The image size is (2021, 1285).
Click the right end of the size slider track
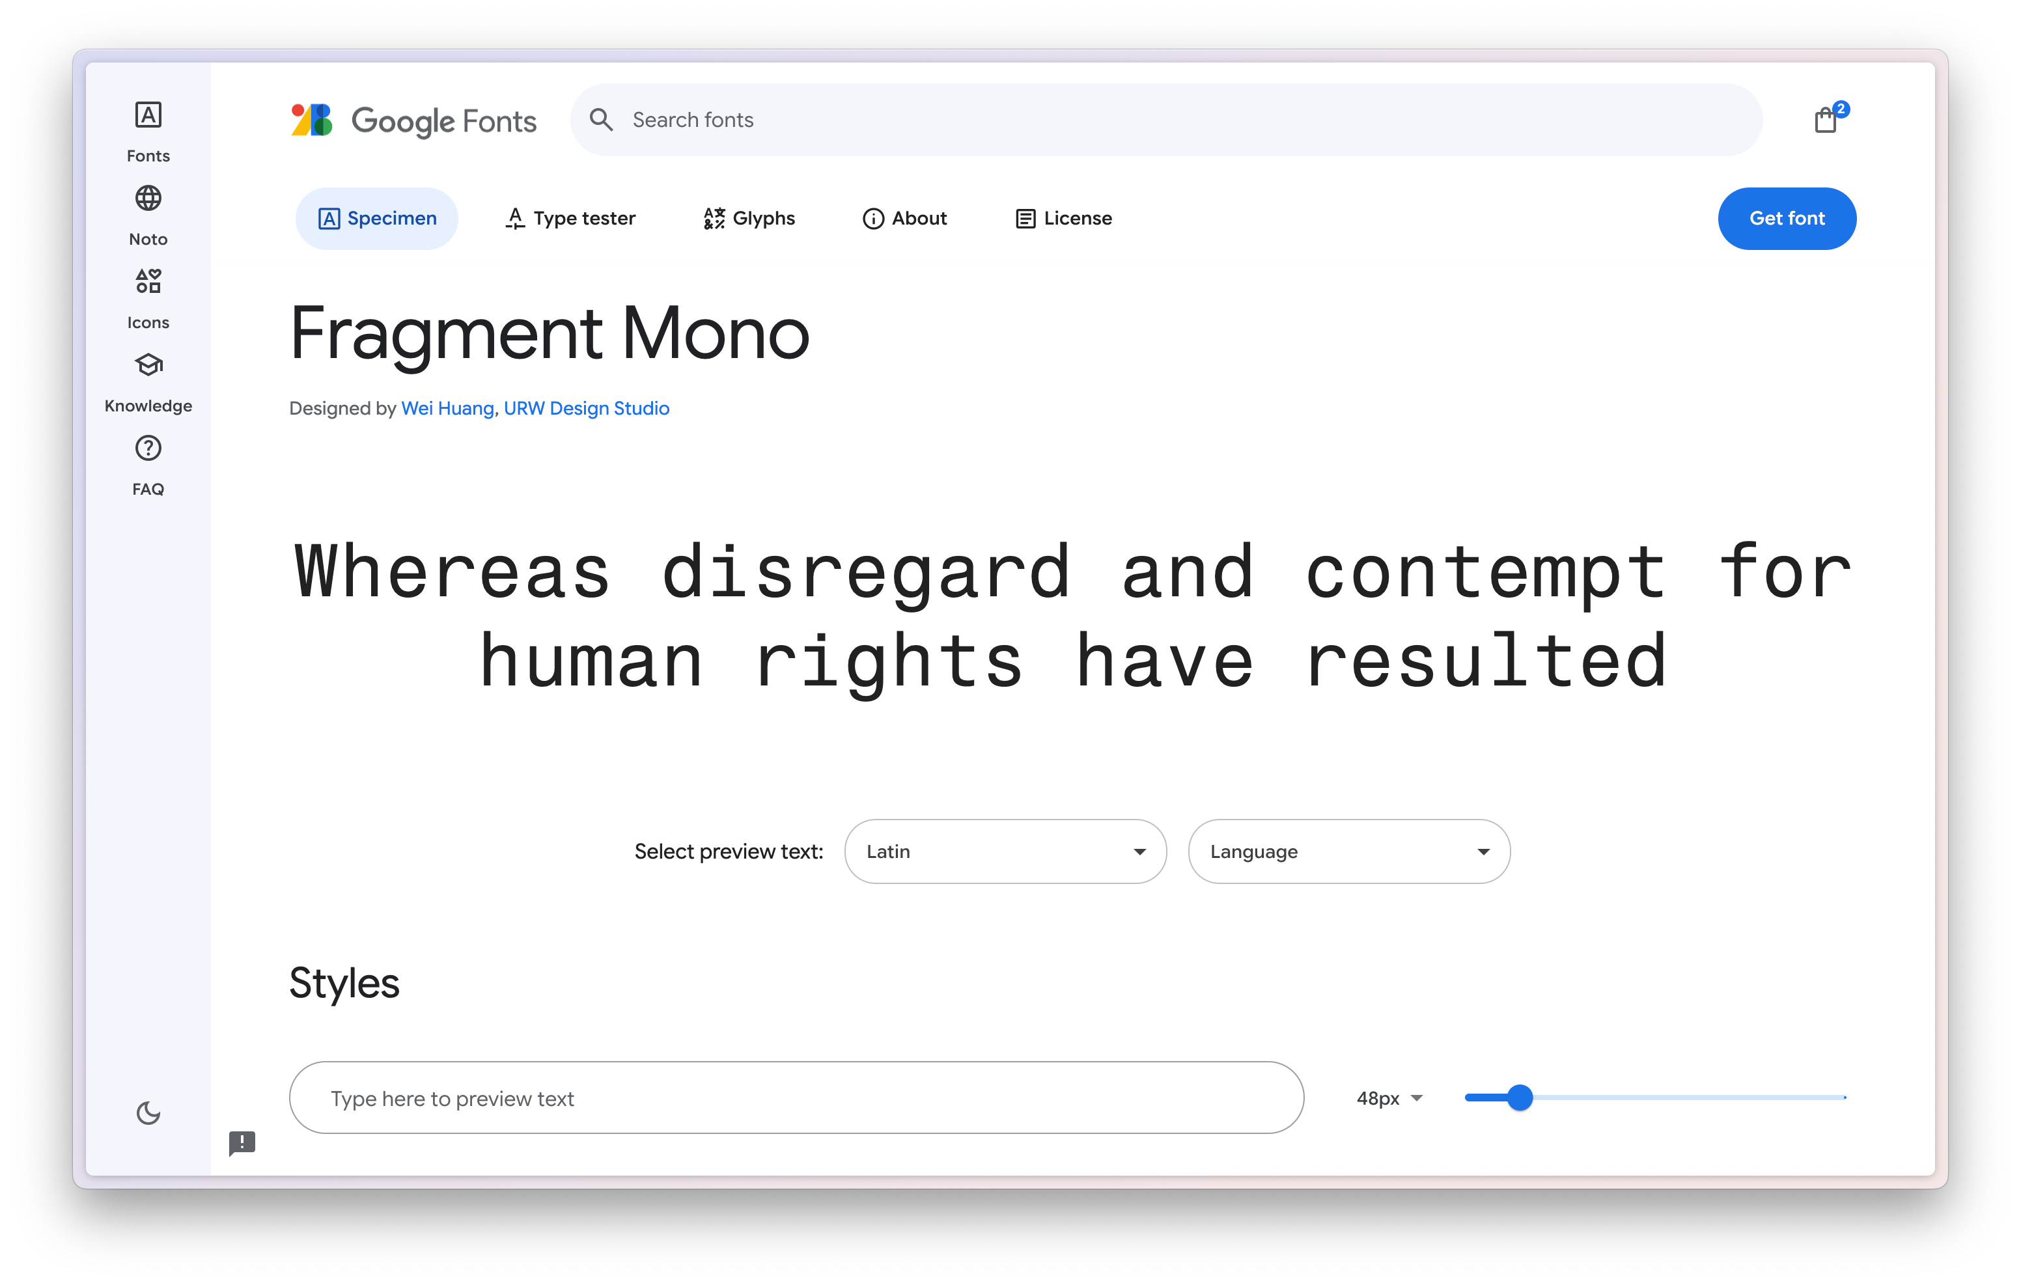point(1845,1097)
